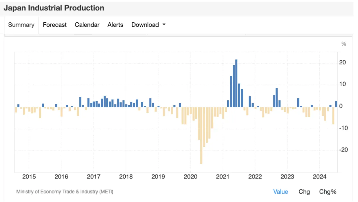Select the tallest blue bar in 2021
Image resolution: width=358 pixels, height=202 pixels.
236,82
